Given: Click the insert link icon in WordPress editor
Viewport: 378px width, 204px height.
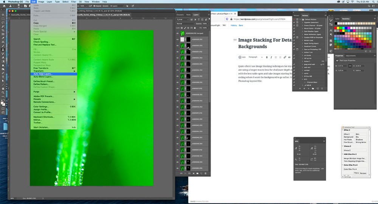Looking at the screenshot, I should (284, 57).
